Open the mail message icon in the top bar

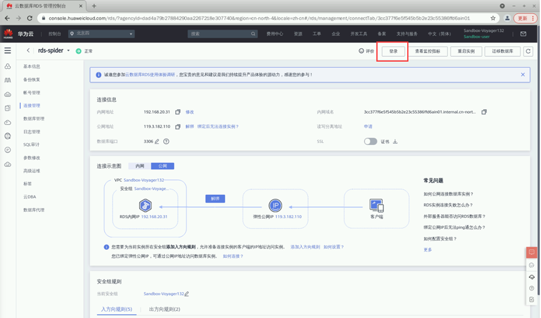[x=523, y=34]
